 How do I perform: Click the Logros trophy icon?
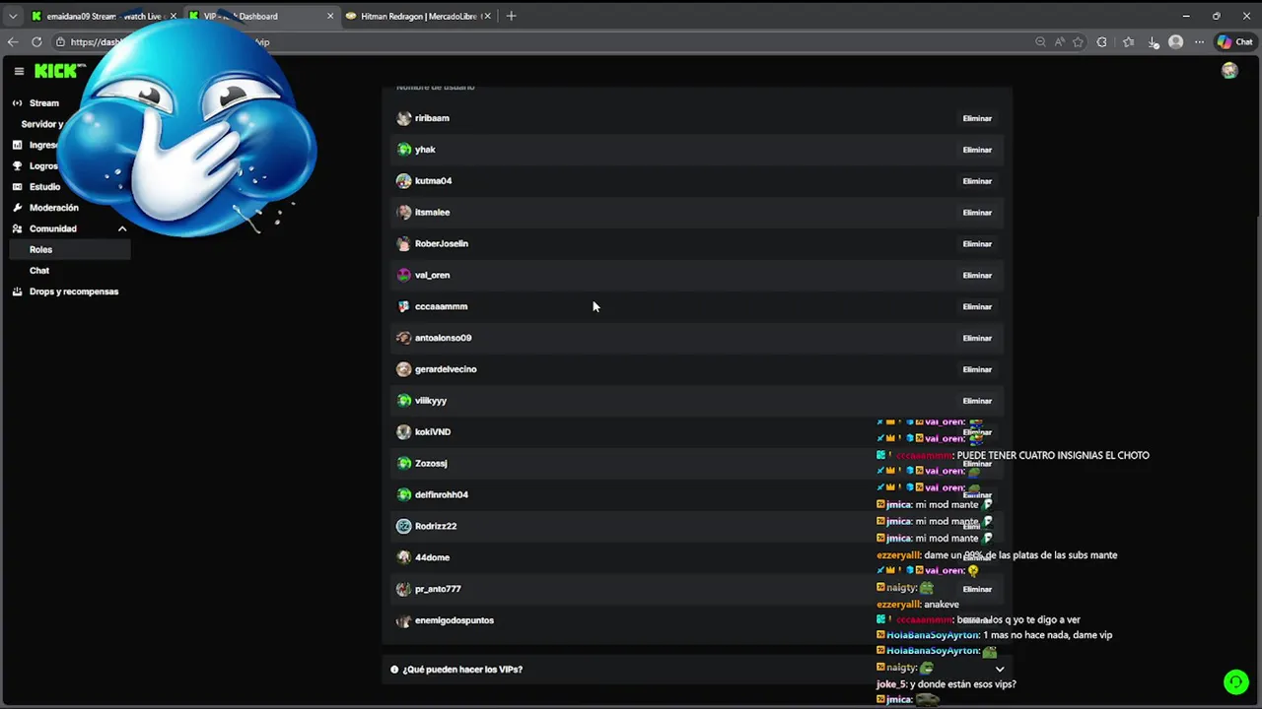pos(18,165)
